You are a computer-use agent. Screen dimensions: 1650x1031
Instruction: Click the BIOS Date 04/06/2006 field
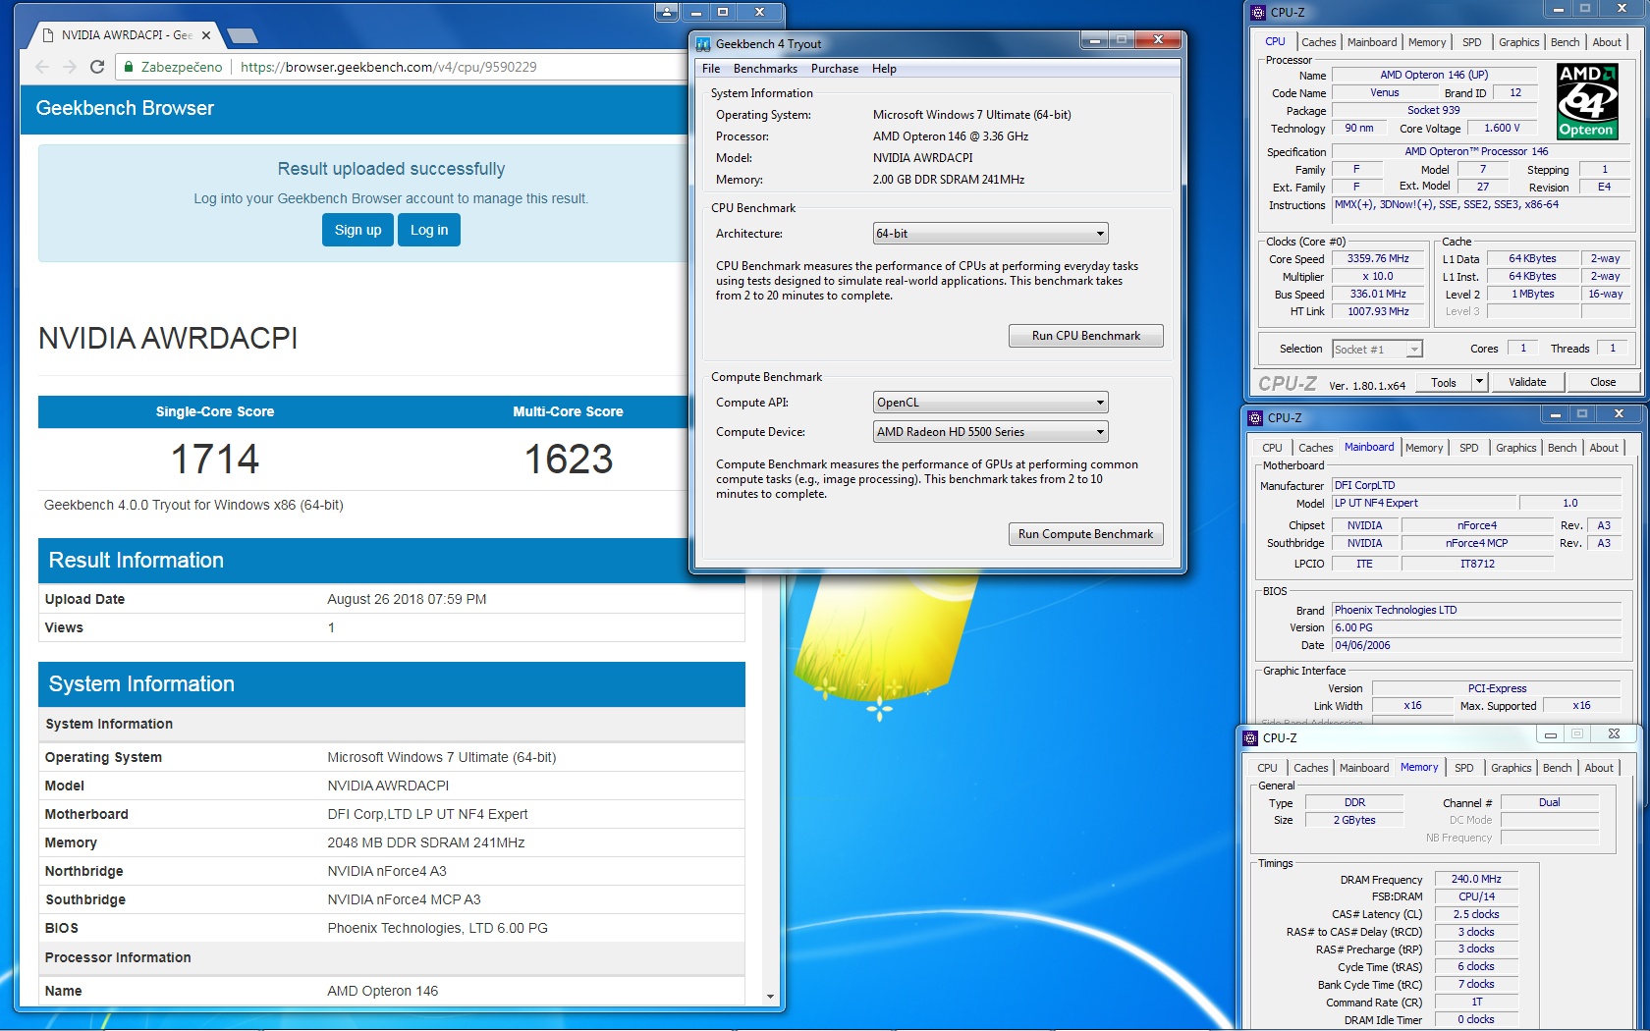[1476, 645]
